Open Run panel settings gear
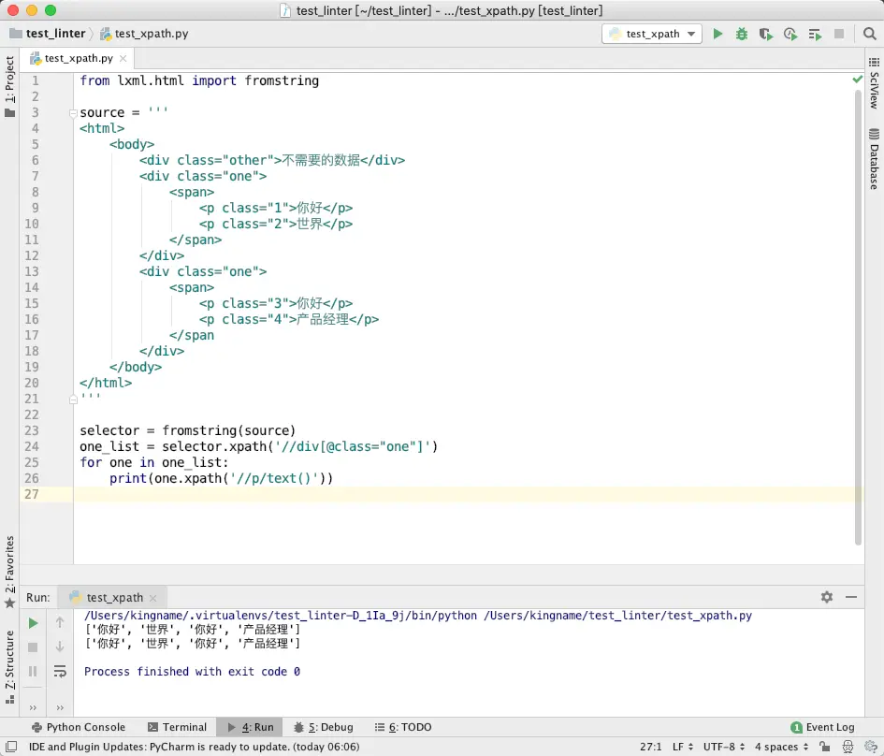The width and height of the screenshot is (884, 756). pyautogui.click(x=827, y=597)
